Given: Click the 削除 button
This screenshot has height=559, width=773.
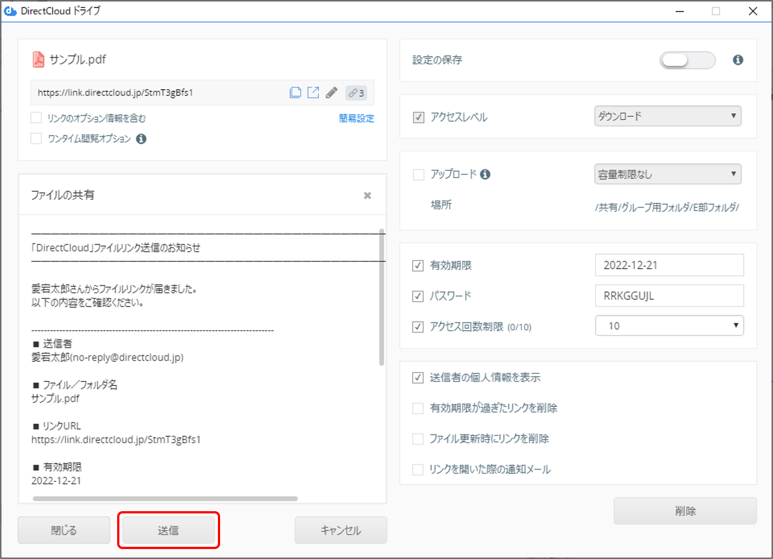Looking at the screenshot, I should pyautogui.click(x=685, y=511).
